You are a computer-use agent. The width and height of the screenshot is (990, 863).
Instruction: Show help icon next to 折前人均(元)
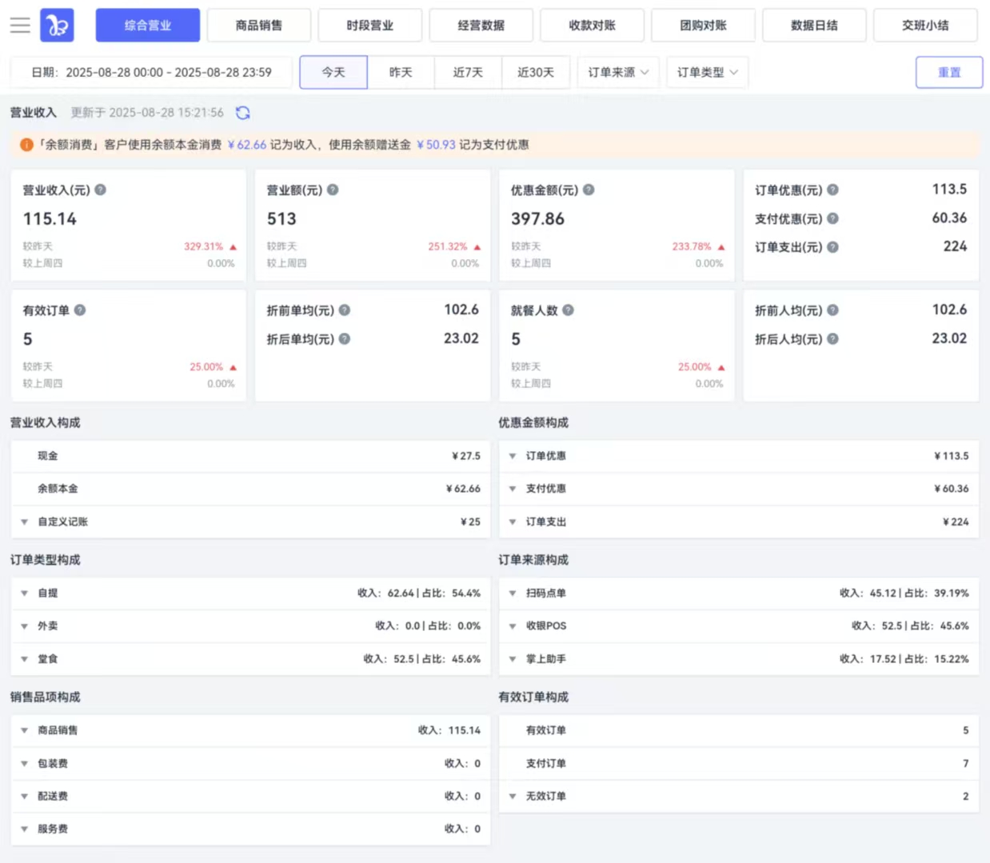pyautogui.click(x=832, y=310)
